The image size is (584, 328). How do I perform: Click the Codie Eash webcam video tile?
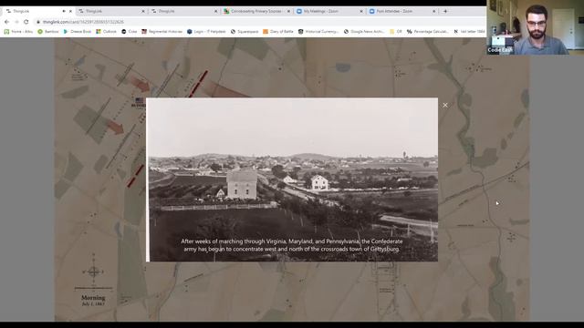(536, 27)
